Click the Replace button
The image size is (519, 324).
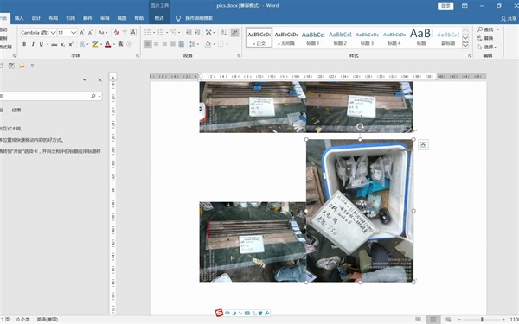click(486, 38)
